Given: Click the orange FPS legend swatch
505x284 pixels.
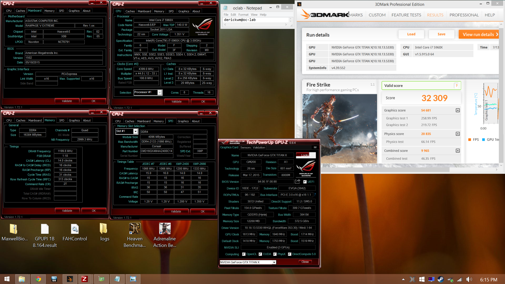Looking at the screenshot, I should [x=469, y=140].
